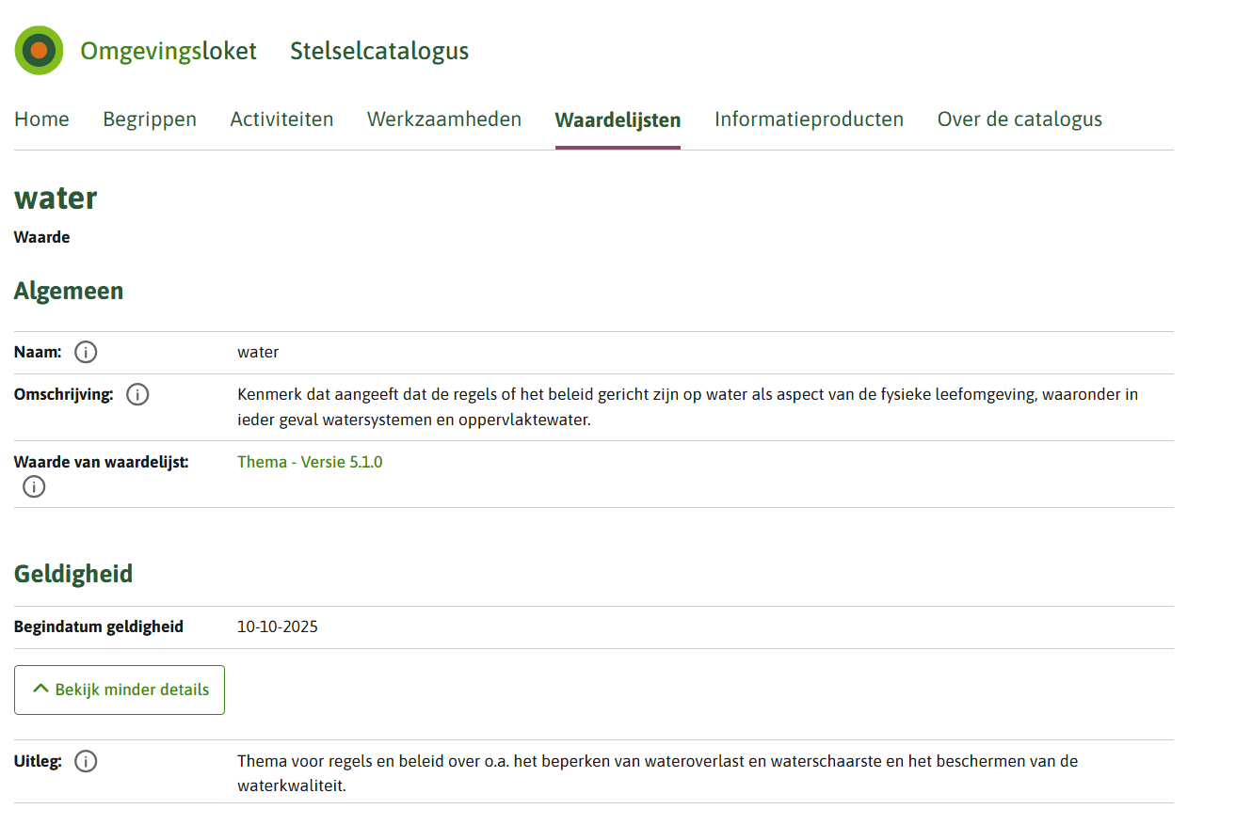The width and height of the screenshot is (1236, 825).
Task: Open the Begrippen tab
Action: (x=150, y=119)
